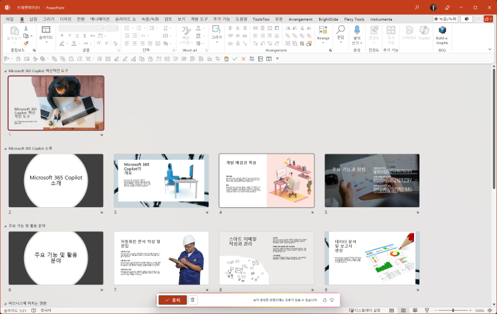Switch to Reading view icon
Image resolution: width=497 pixels, height=314 pixels.
click(x=415, y=311)
